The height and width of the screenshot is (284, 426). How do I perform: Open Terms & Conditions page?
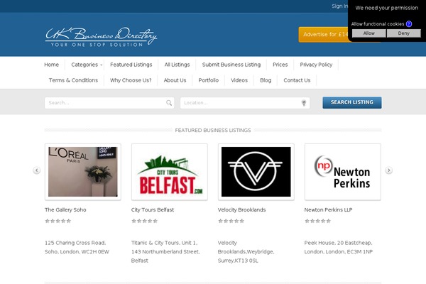(73, 80)
